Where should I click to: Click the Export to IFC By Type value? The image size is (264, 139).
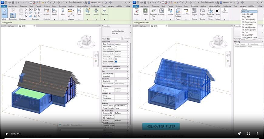tap(121, 113)
